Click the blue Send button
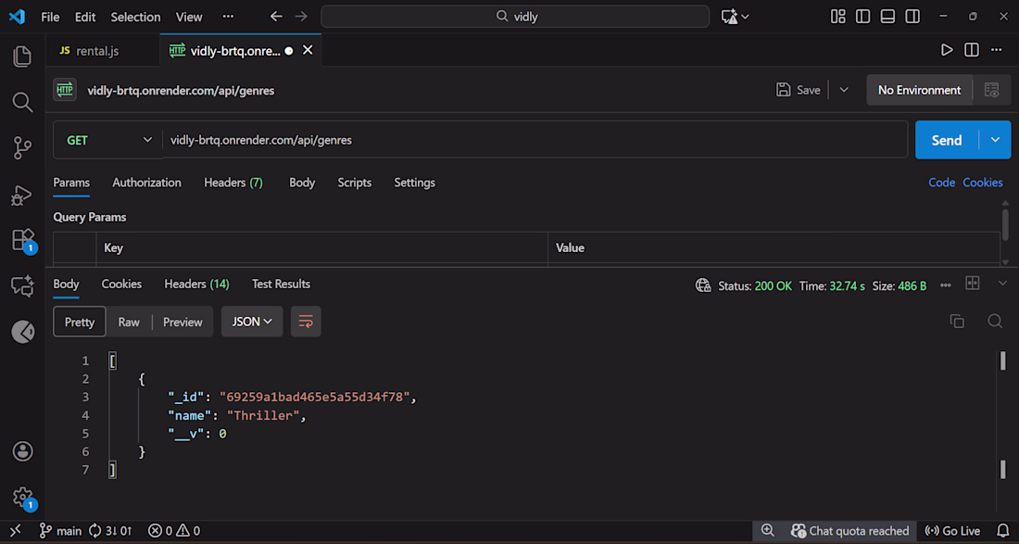Viewport: 1019px width, 544px height. point(946,140)
